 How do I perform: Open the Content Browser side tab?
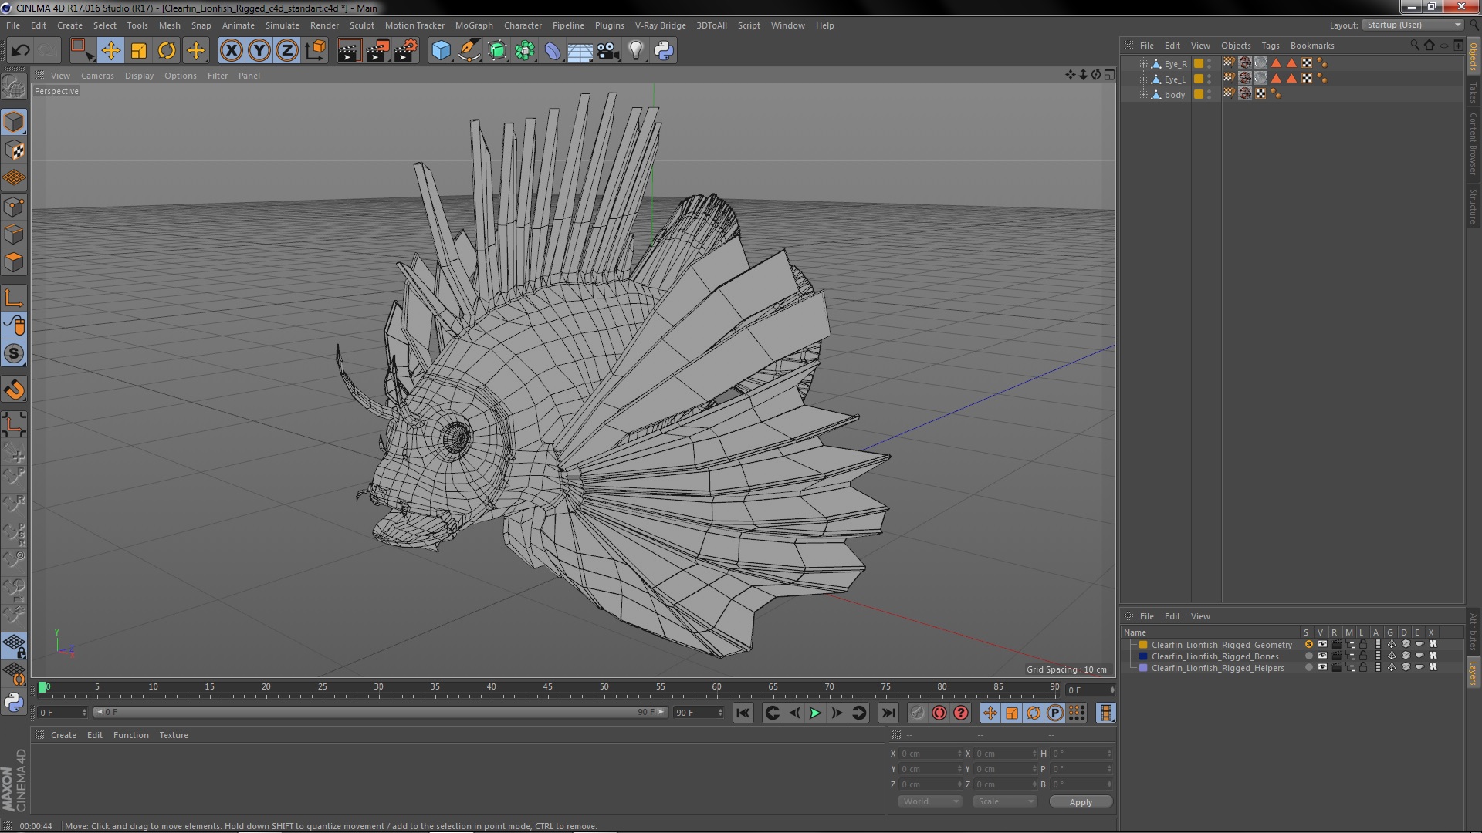(1473, 143)
